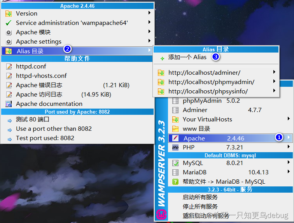Open www 目录 entry
The height and width of the screenshot is (223, 294).
point(230,129)
